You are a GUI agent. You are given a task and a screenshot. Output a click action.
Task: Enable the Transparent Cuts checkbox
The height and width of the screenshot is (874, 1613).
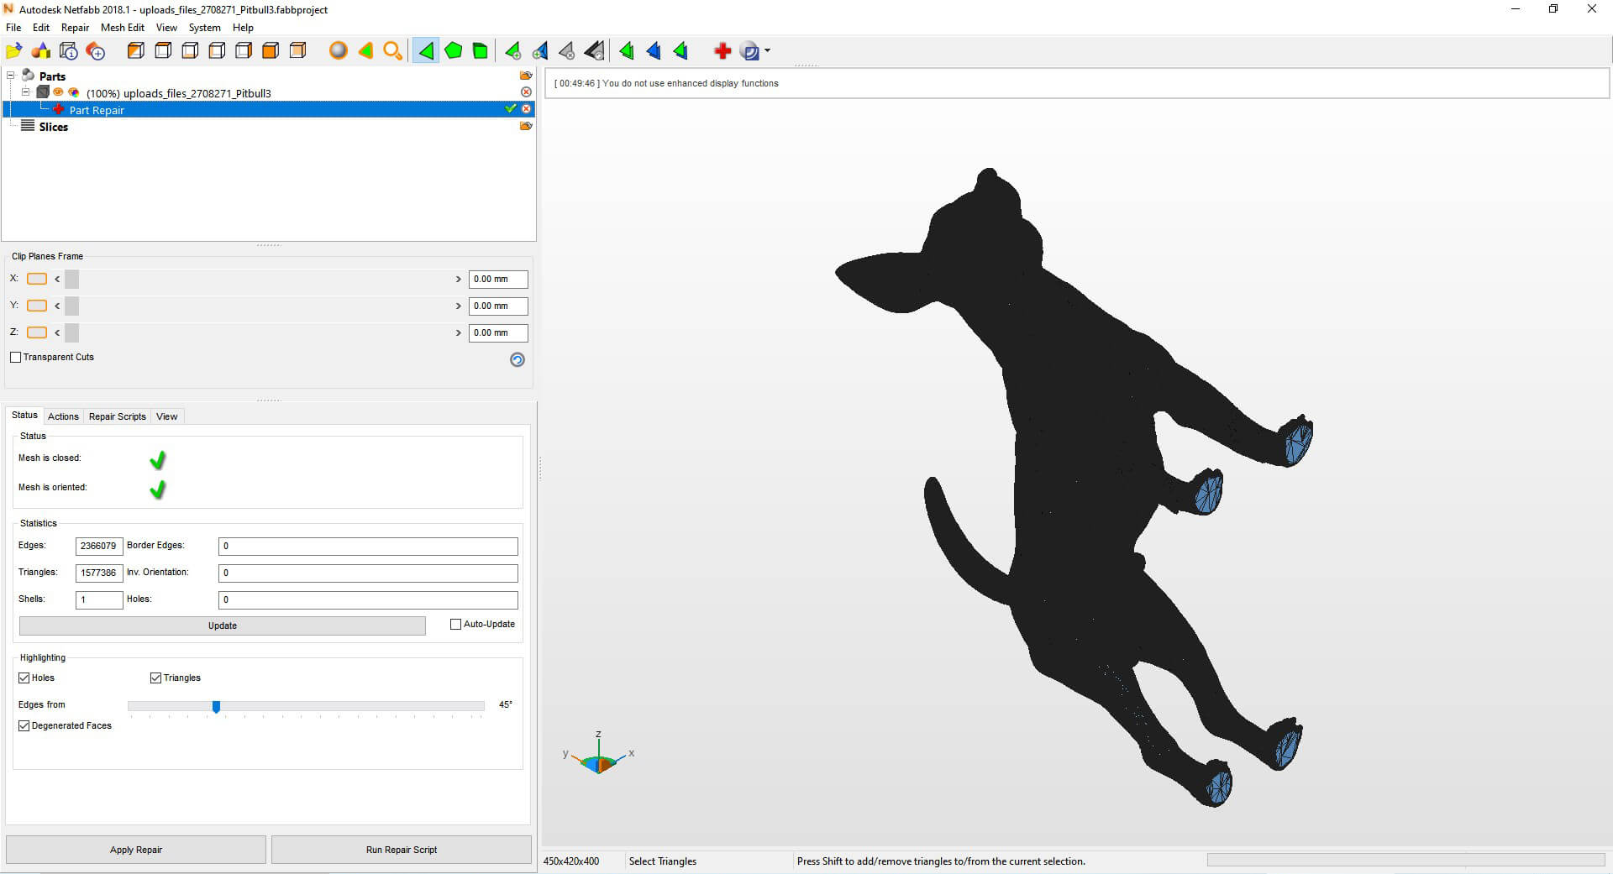tap(16, 358)
